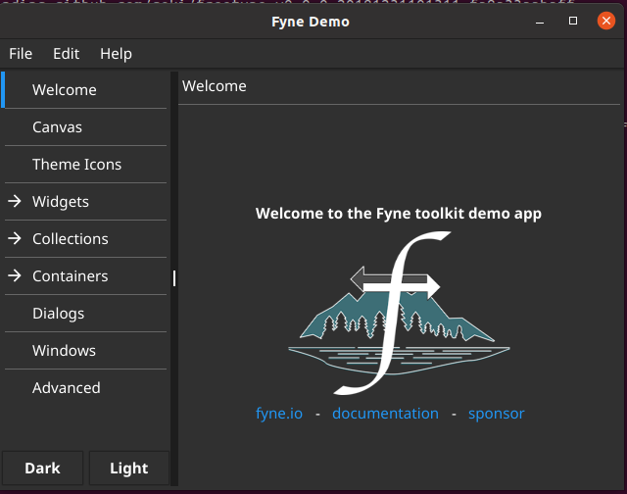This screenshot has height=494, width=627.
Task: Minimize the Fyne Demo window
Action: click(x=540, y=22)
